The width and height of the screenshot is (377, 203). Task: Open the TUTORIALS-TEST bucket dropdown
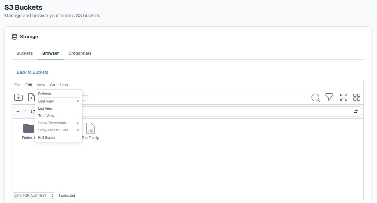tap(34, 196)
